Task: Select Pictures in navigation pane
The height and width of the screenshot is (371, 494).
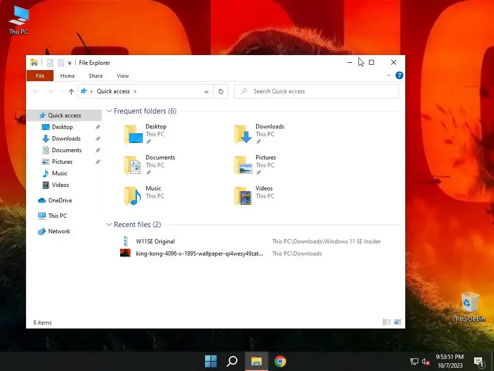Action: click(62, 162)
